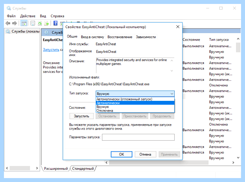Viewport: 245px width, 182px height.
Task: Choose the highlighted Автоматически option
Action: tap(135, 103)
